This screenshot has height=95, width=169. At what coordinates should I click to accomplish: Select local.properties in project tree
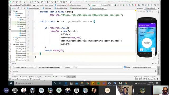[x=21, y=60]
